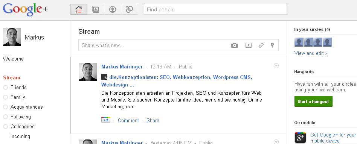Add a video with the play icon
Viewport: 357px width, 144px height.
click(x=249, y=45)
